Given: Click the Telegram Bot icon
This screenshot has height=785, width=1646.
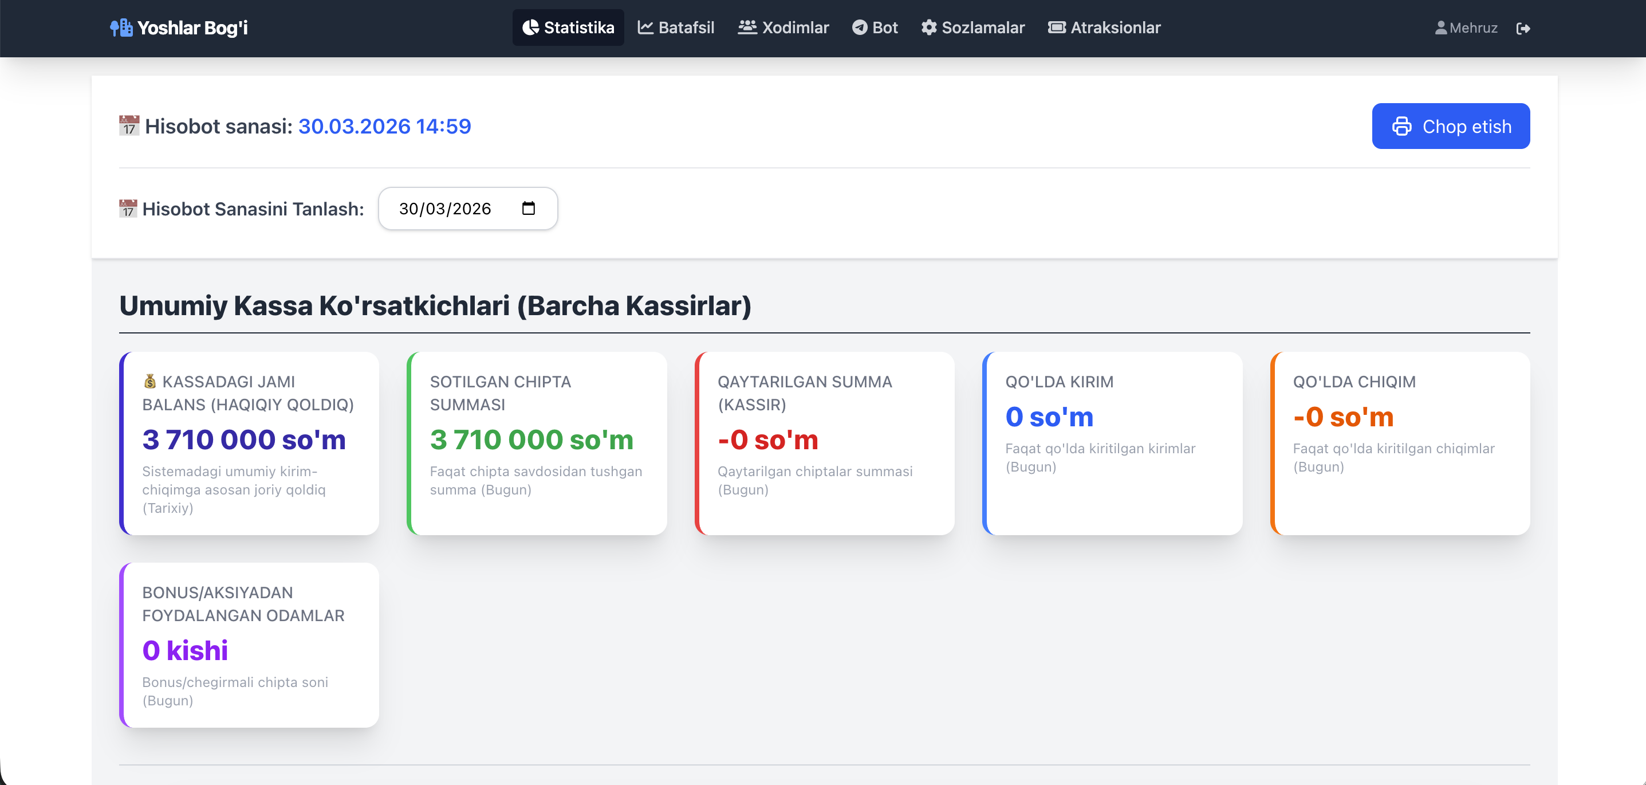Looking at the screenshot, I should [860, 28].
